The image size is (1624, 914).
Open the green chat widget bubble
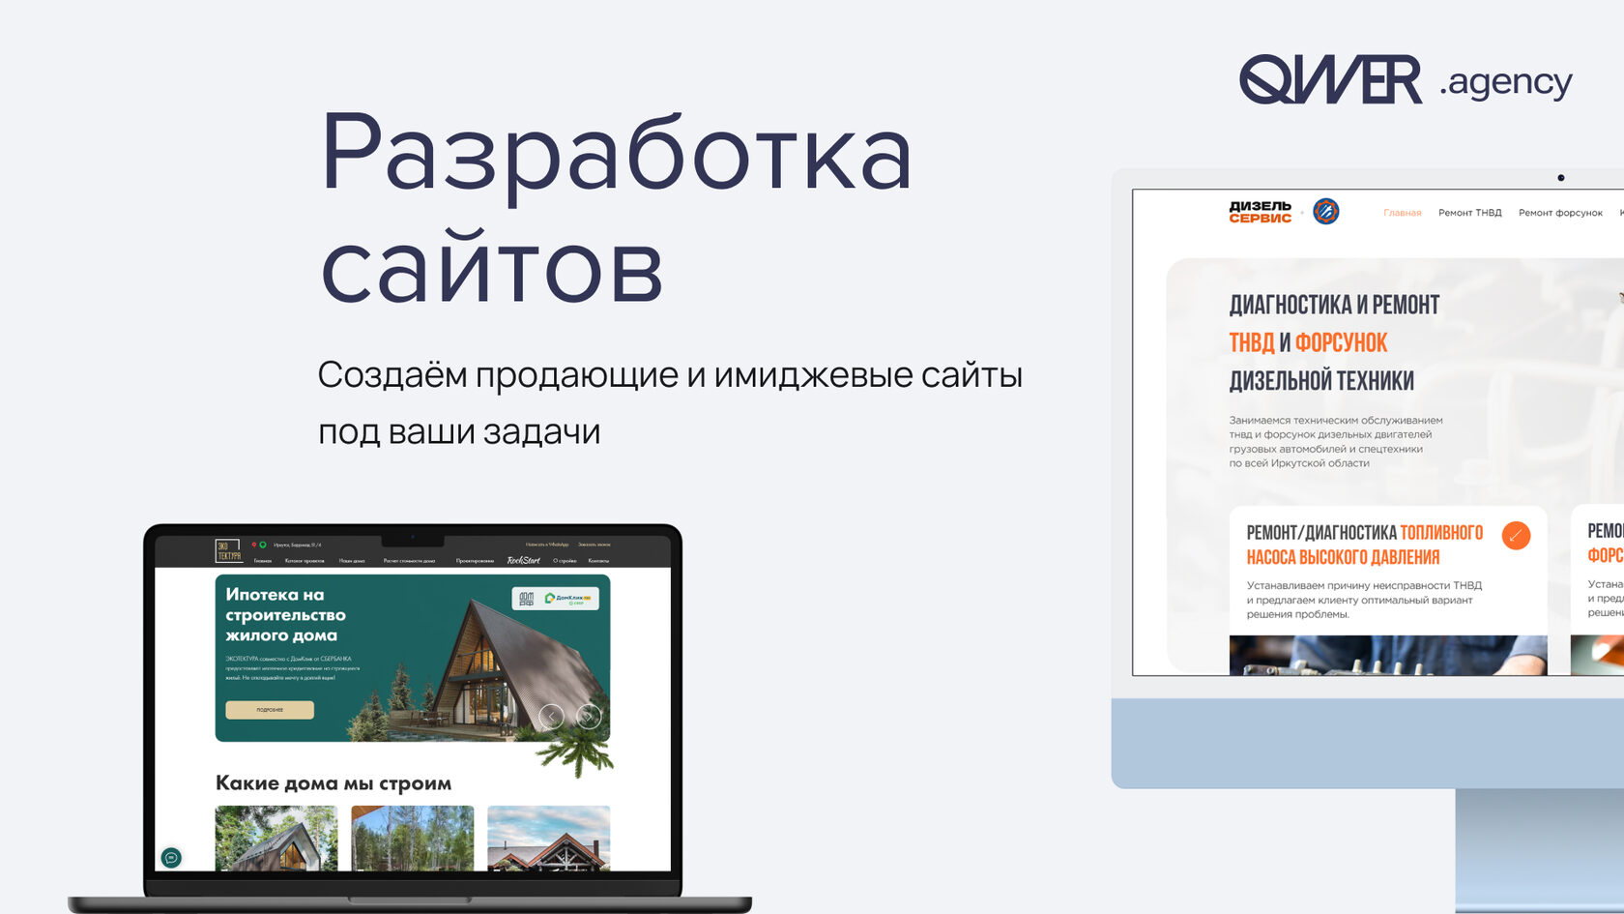[171, 857]
